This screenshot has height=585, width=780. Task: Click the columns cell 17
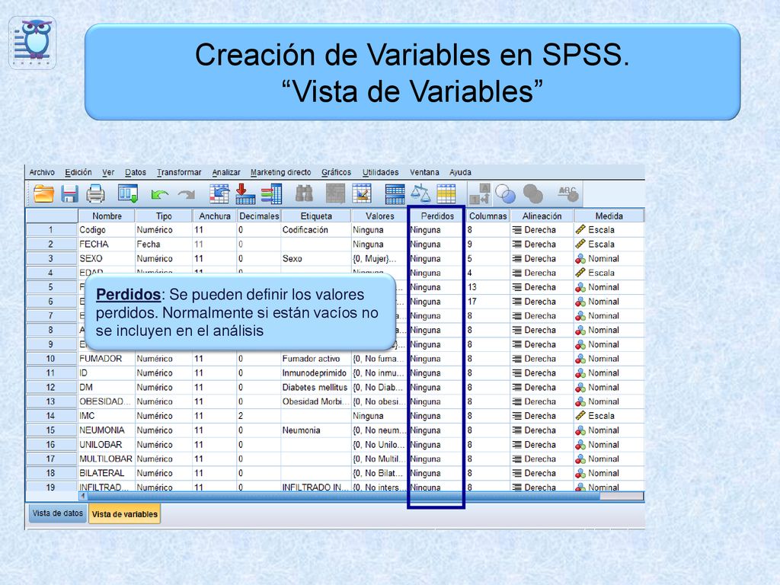click(487, 302)
